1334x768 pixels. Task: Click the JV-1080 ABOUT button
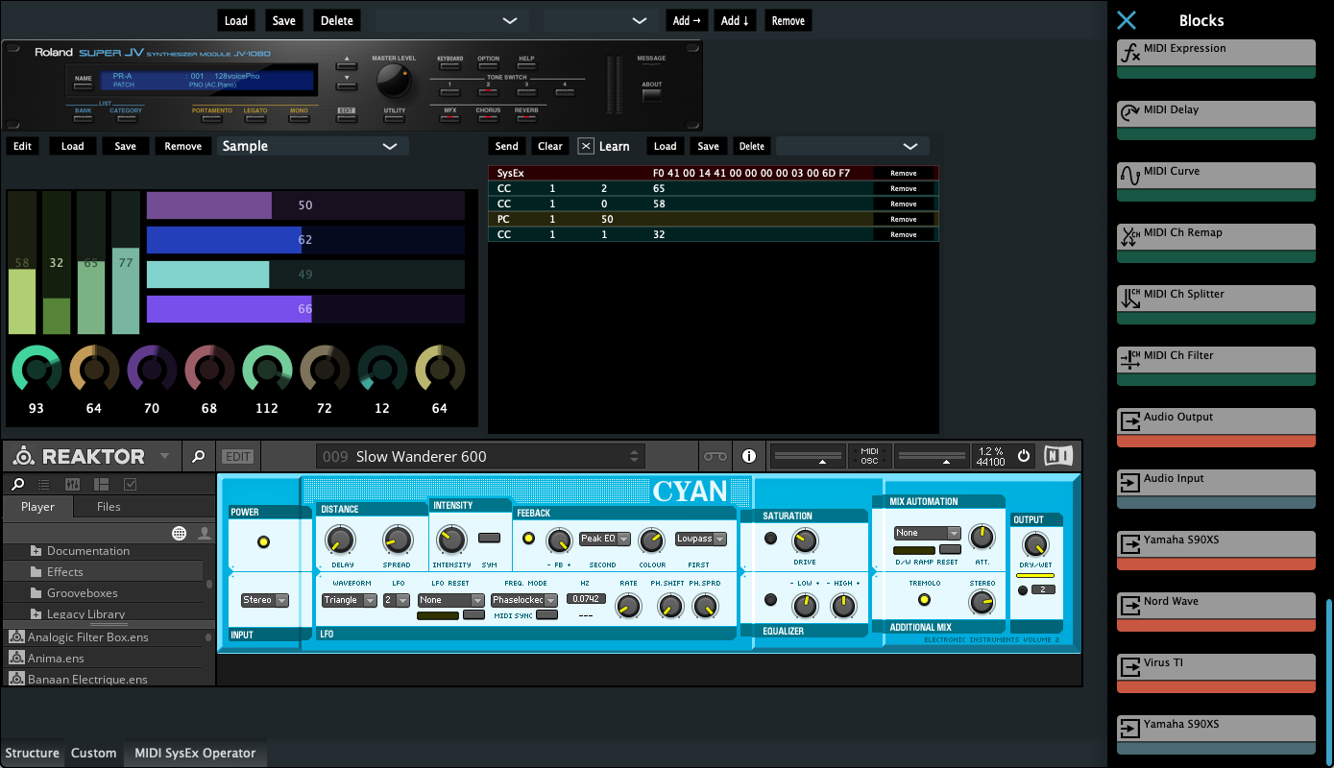pos(652,96)
